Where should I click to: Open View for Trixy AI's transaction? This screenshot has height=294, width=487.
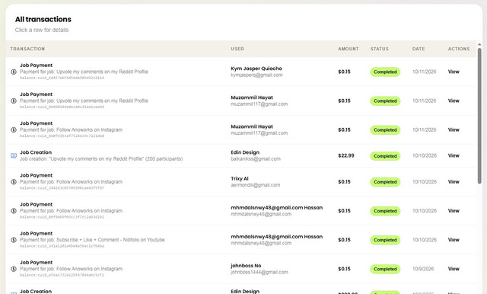coord(454,182)
